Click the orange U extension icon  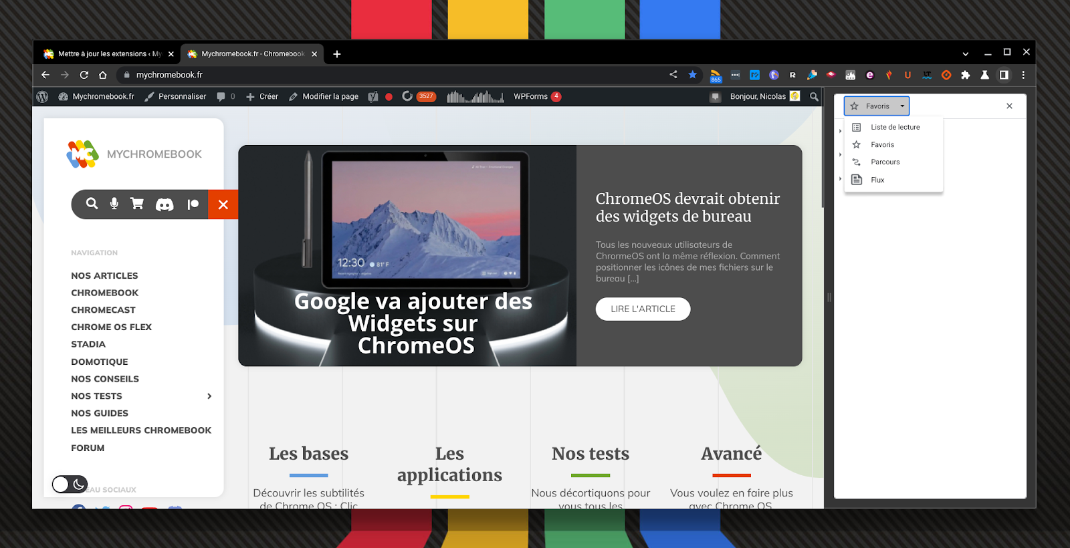click(x=907, y=75)
